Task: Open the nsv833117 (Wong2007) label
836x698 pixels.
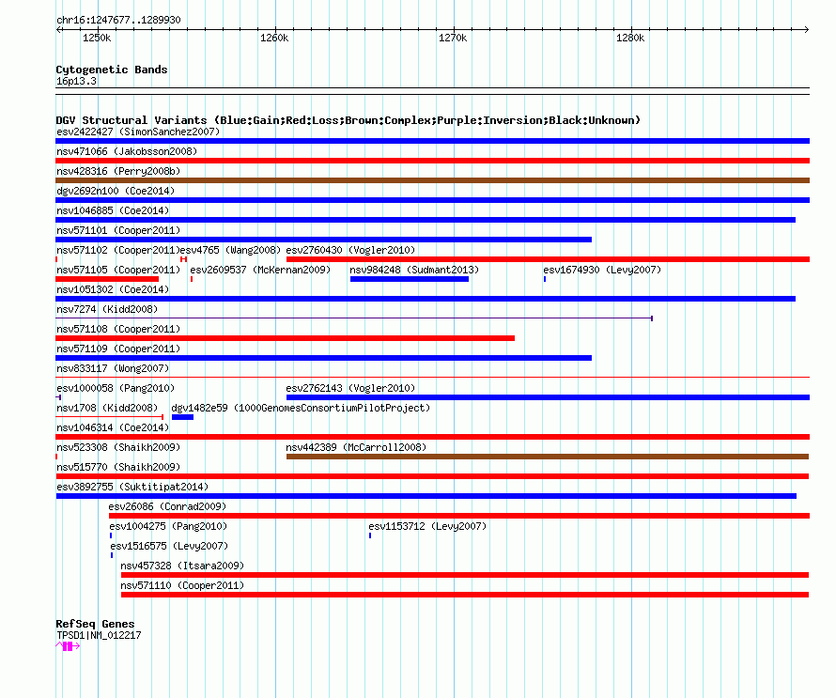Action: tap(113, 368)
